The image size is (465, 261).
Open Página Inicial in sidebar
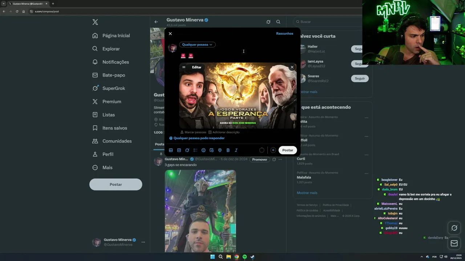coord(112,36)
